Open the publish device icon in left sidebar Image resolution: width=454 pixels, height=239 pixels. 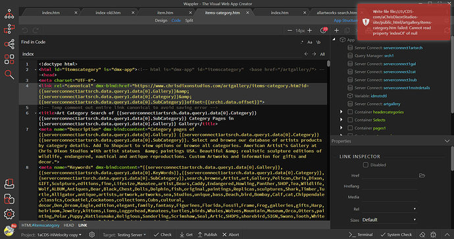click(9, 183)
